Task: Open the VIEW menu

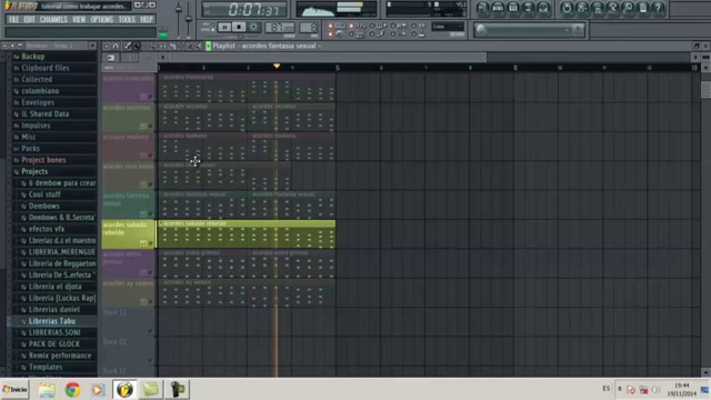Action: click(x=79, y=19)
